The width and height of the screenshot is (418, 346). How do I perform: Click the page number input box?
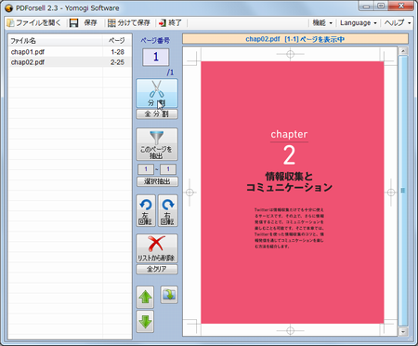point(156,57)
